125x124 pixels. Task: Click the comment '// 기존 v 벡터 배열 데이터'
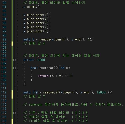pyautogui.click(x=55, y=113)
